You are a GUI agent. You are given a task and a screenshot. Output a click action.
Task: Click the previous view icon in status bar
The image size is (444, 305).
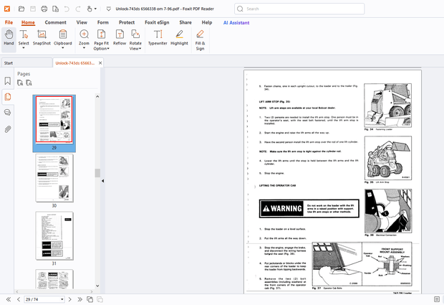90,299
